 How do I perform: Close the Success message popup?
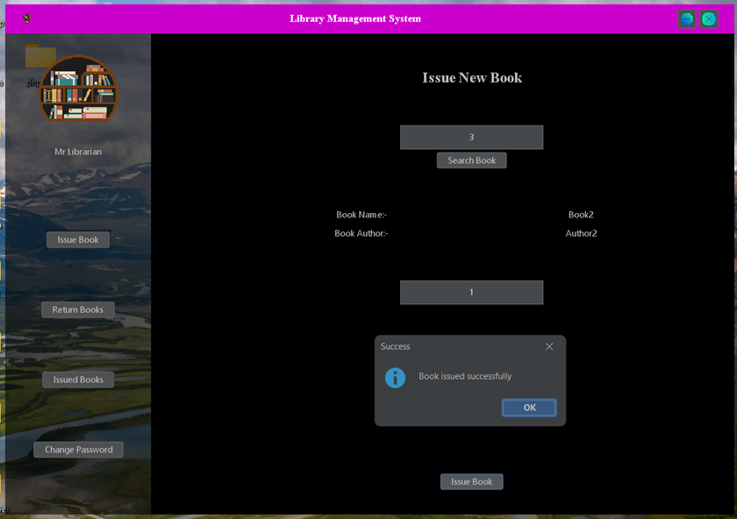(x=549, y=346)
